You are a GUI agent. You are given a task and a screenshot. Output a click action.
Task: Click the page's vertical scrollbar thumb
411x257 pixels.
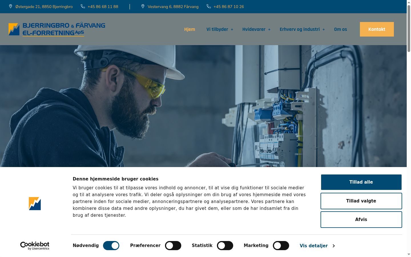pyautogui.click(x=409, y=29)
